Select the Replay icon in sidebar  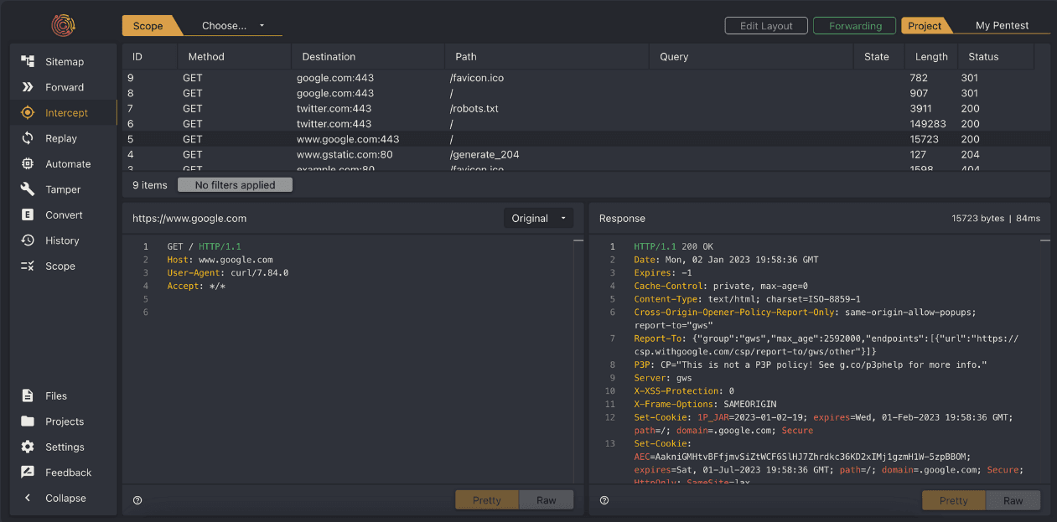(28, 138)
